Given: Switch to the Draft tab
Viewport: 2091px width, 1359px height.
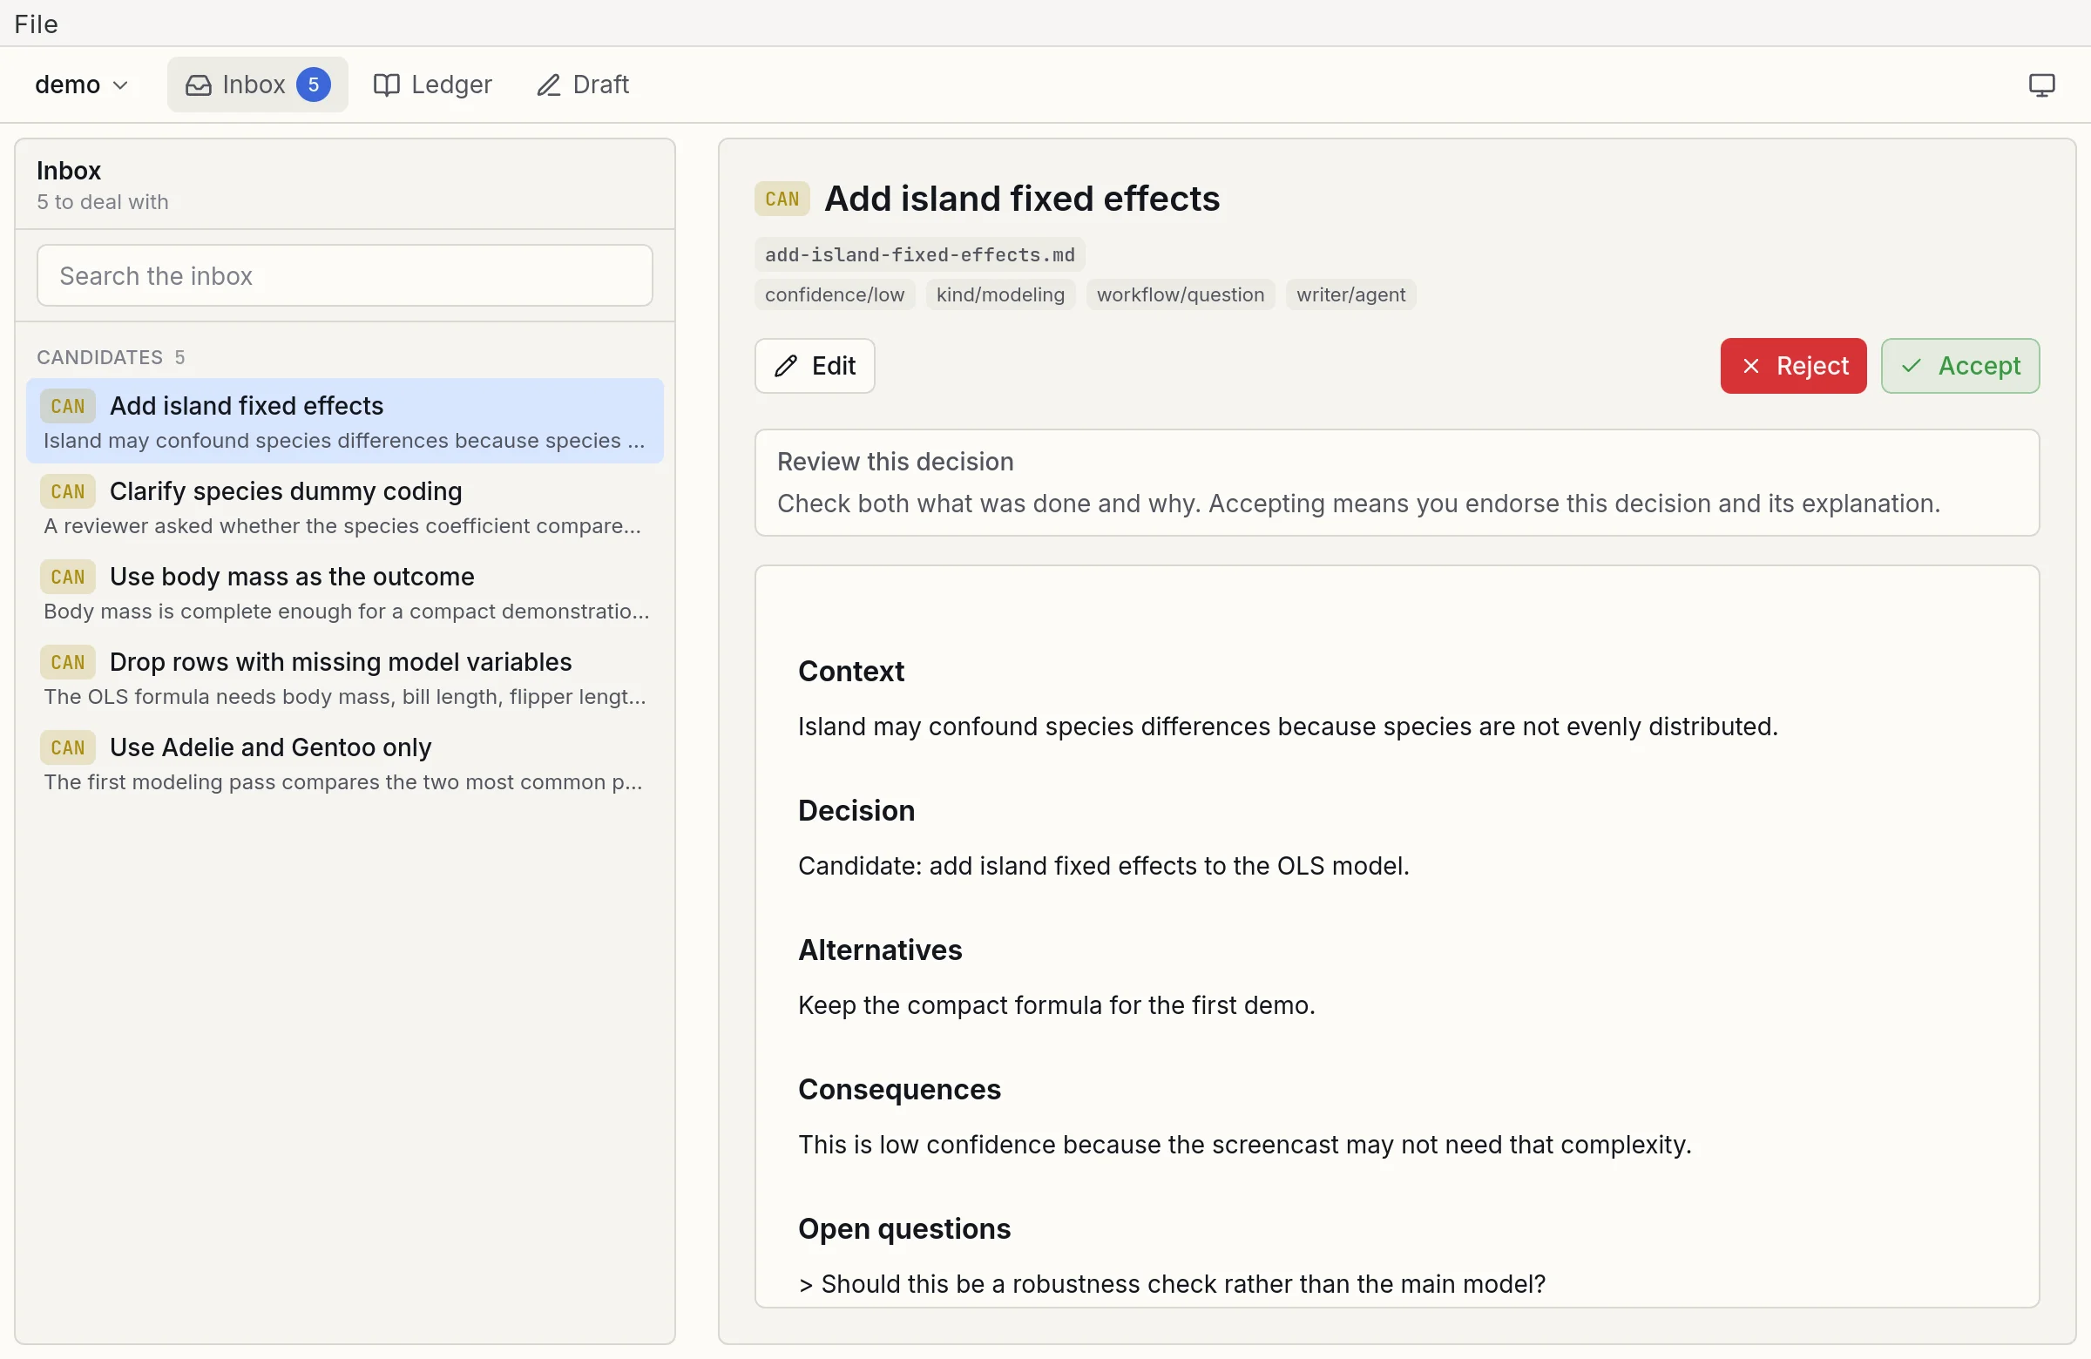Looking at the screenshot, I should (x=583, y=85).
